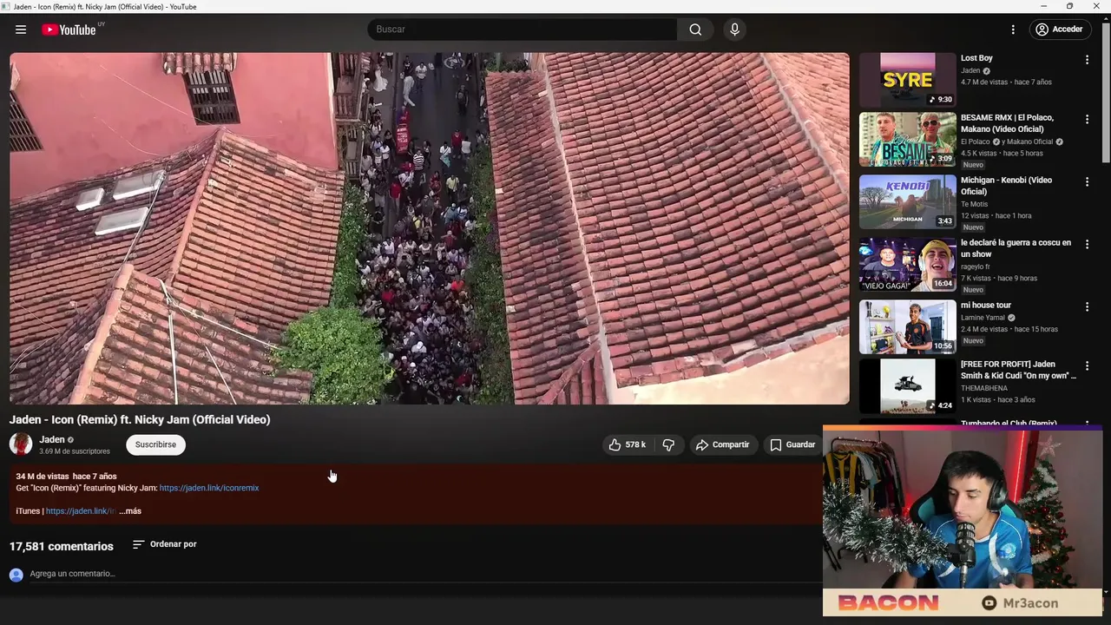Open the 'mi house tour' title
Image resolution: width=1111 pixels, height=625 pixels.
[x=985, y=306]
